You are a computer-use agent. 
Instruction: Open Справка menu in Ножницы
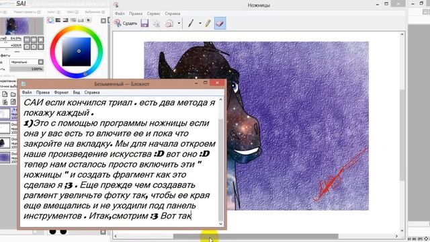(173, 13)
